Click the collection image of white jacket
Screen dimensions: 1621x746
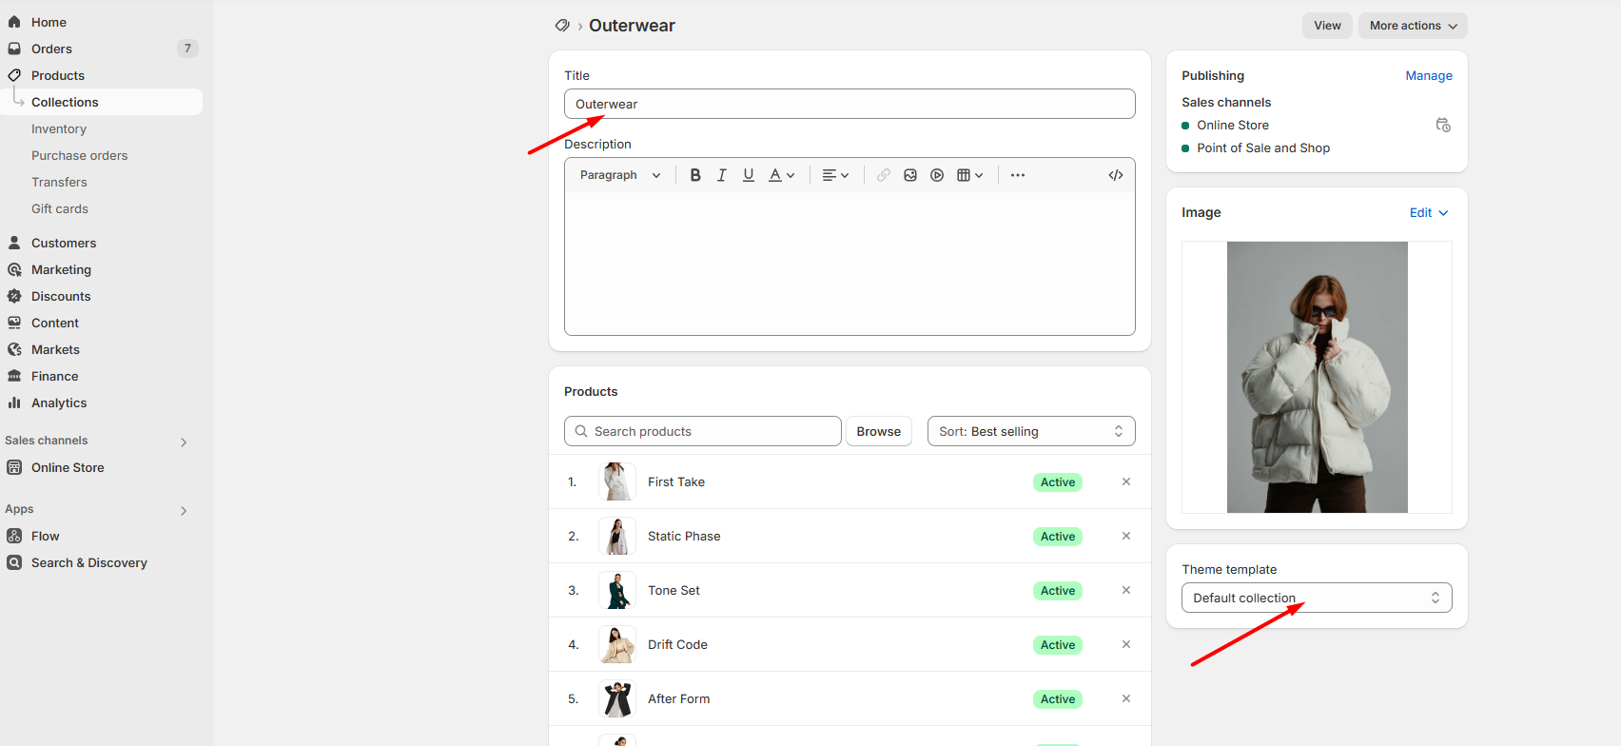click(x=1317, y=377)
